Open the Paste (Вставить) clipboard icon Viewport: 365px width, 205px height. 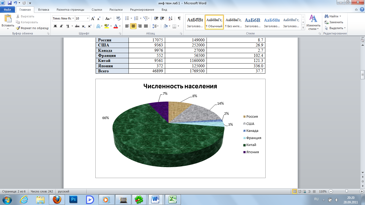(8, 19)
